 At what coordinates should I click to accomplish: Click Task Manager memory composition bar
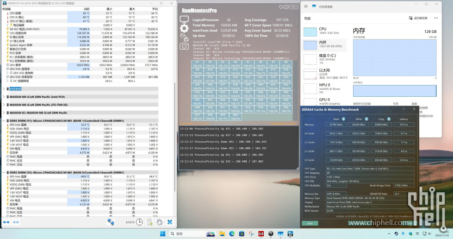pyautogui.click(x=394, y=91)
